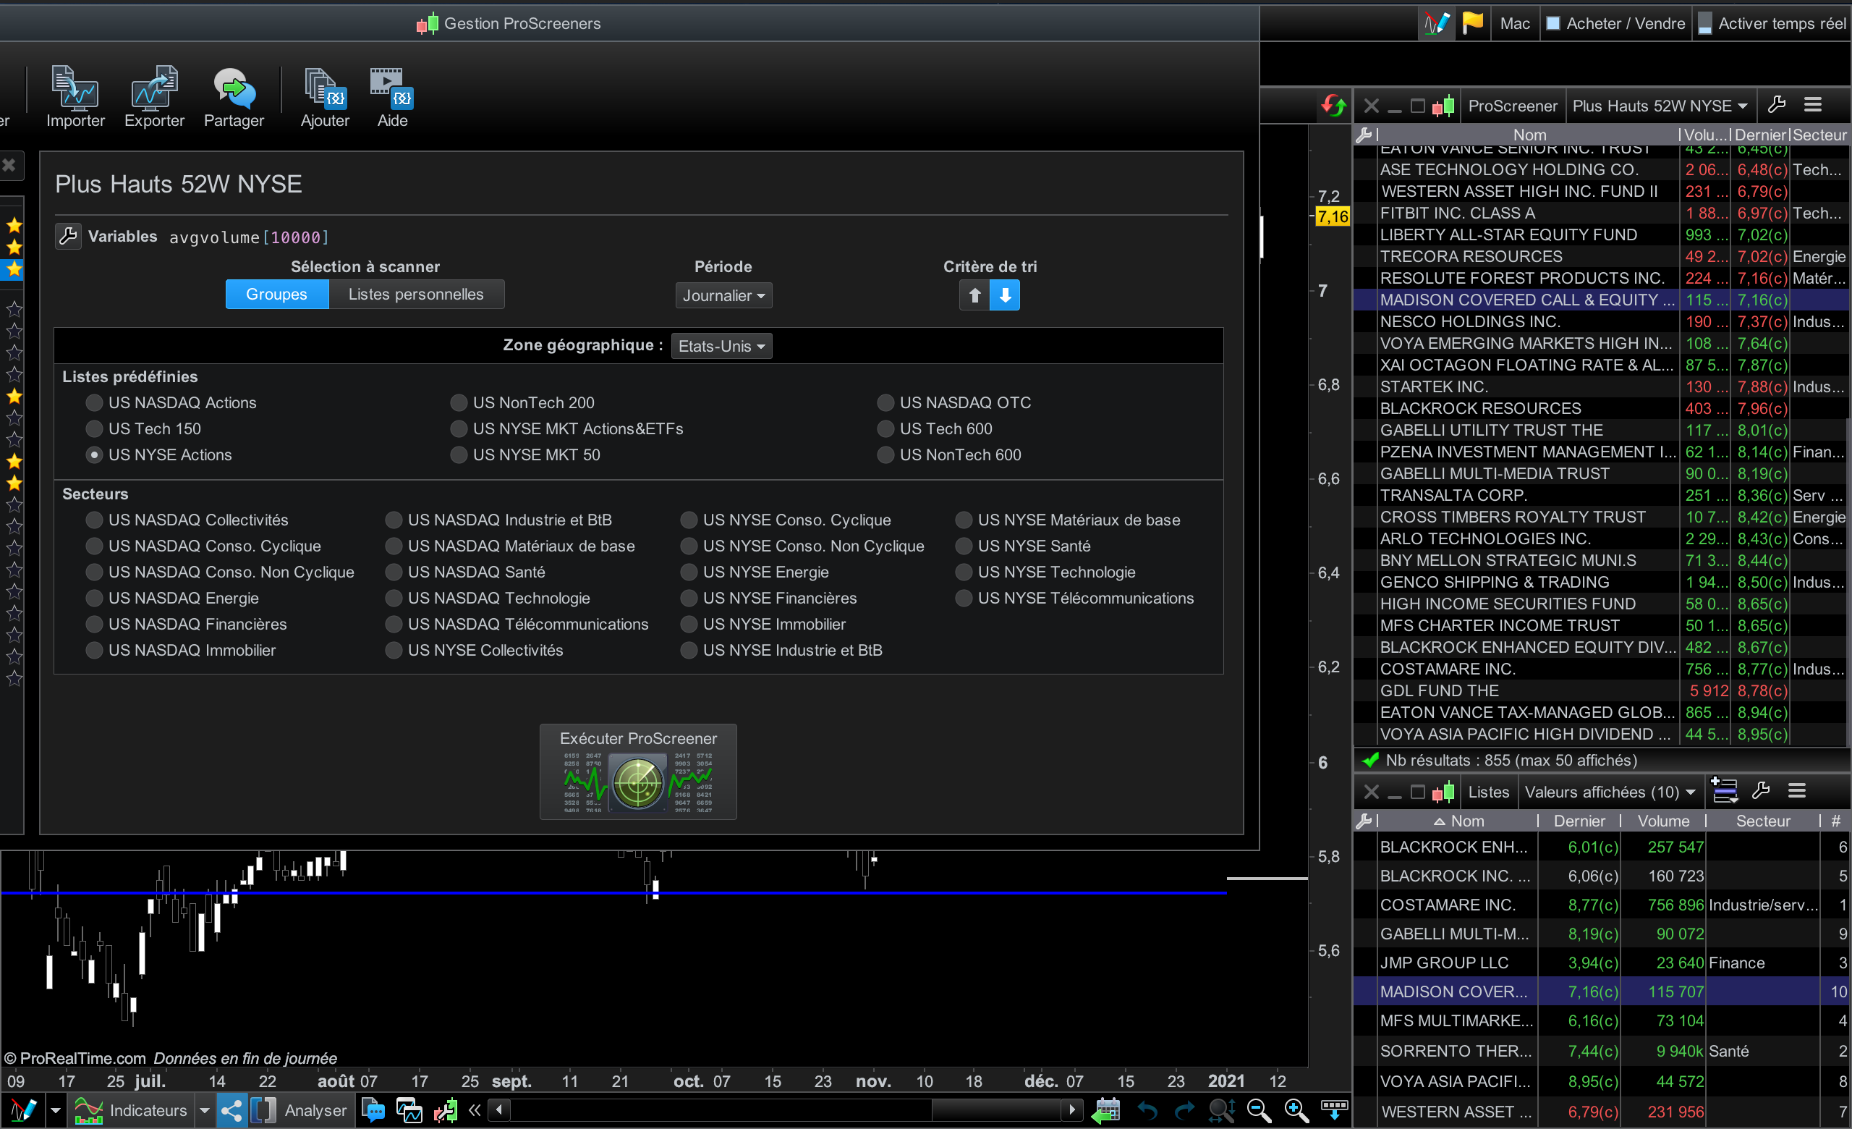Toggle Acheter / Vendre checkbox

point(1552,23)
